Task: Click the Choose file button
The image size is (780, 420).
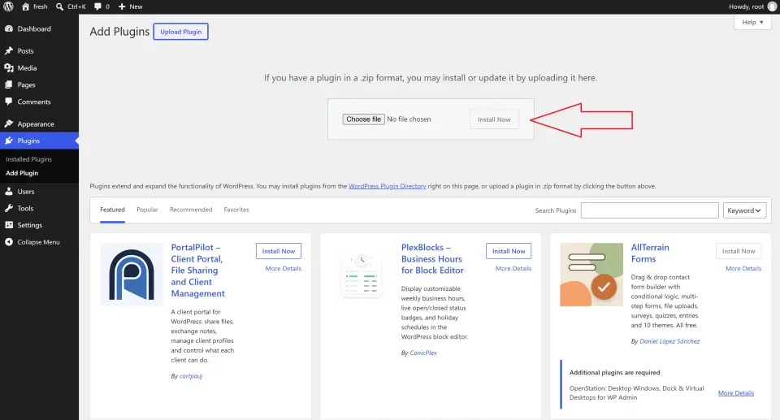Action: click(364, 119)
